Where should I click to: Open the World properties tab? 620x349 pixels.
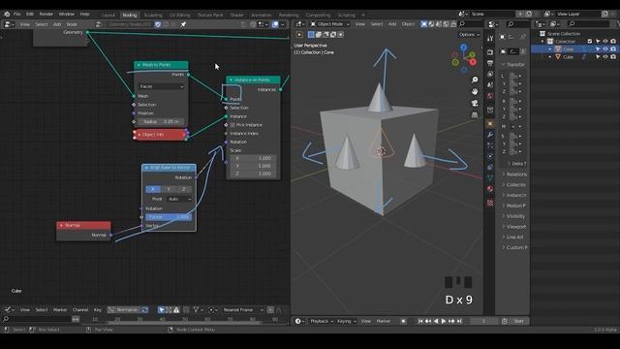[x=490, y=96]
